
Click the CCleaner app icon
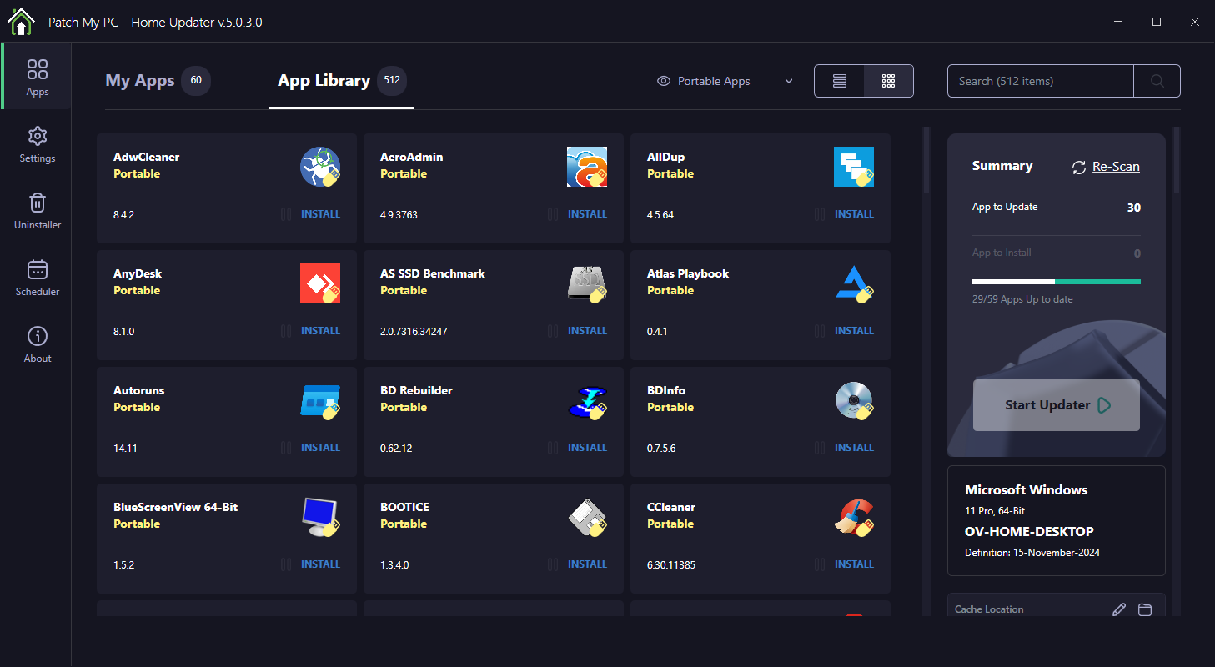pos(854,517)
